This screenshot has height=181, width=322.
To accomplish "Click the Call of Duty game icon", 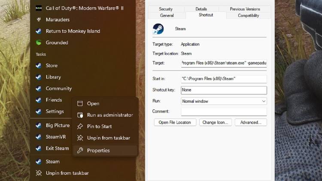I will click(39, 8).
